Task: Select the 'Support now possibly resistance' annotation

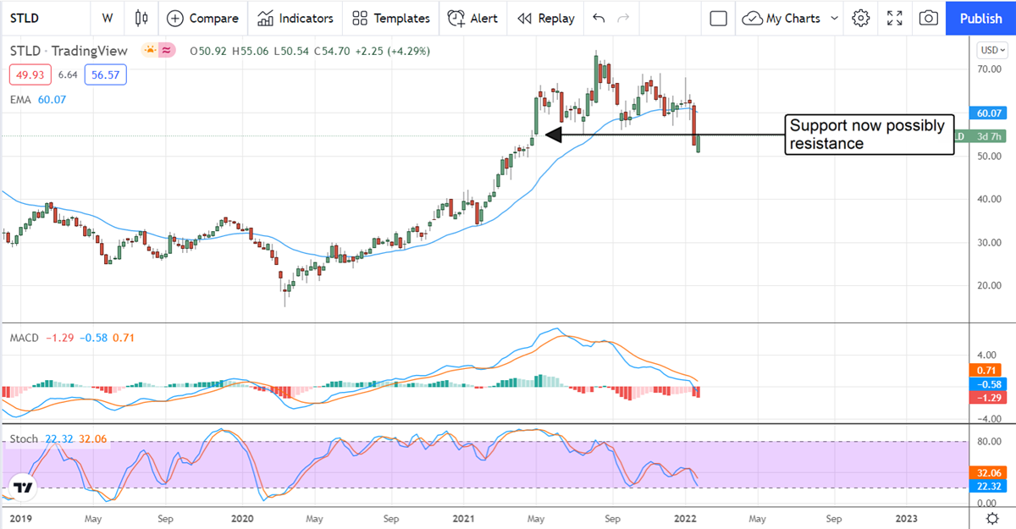Action: coord(867,135)
